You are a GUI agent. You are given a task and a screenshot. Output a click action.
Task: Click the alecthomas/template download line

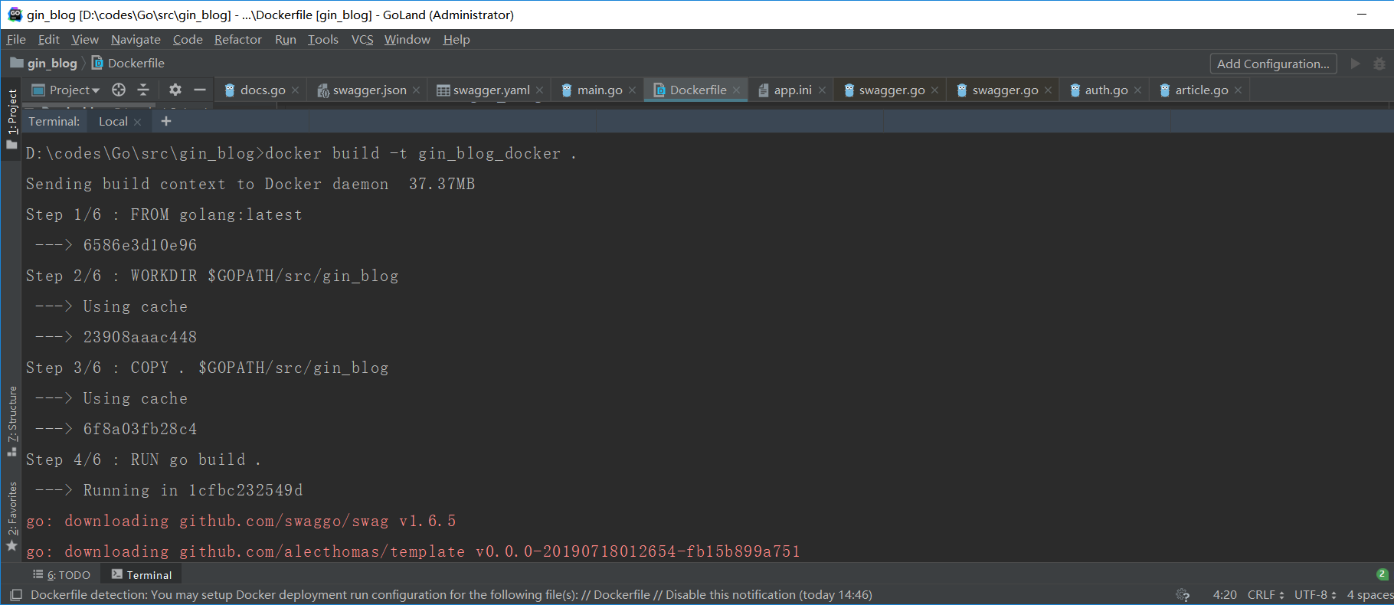pos(414,551)
